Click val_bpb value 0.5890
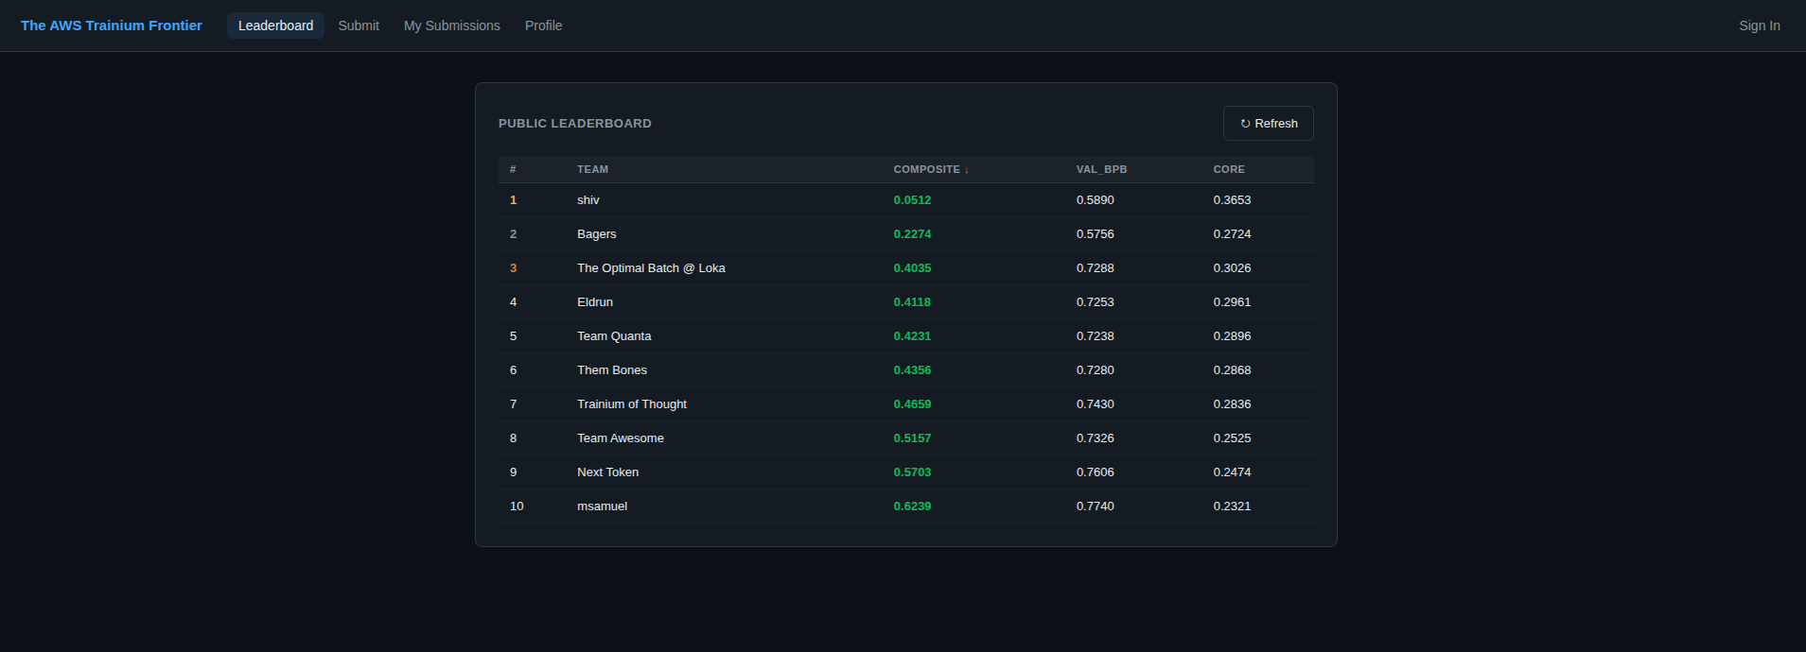The height and width of the screenshot is (652, 1806). 1096,200
